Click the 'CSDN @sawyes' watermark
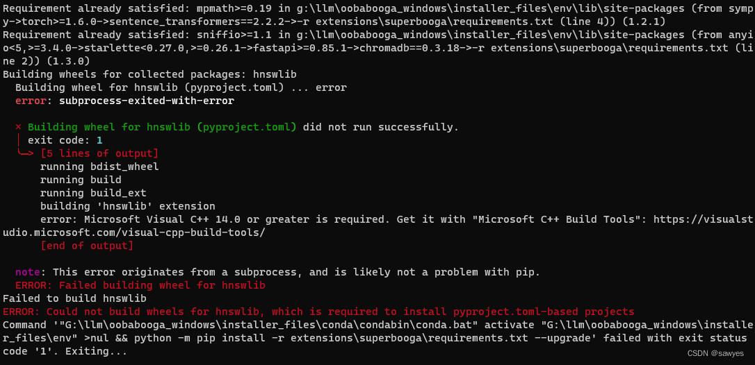This screenshot has height=365, width=755. pos(716,353)
